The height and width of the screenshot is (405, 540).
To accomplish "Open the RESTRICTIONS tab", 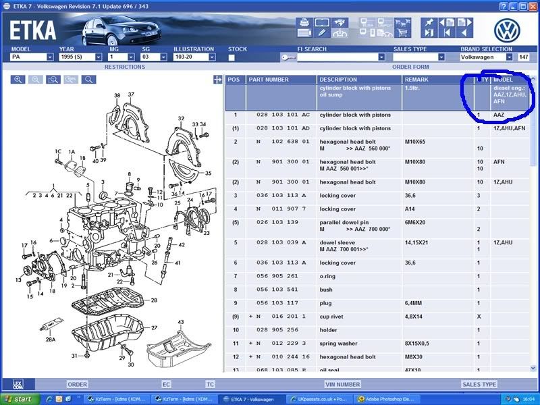I will pos(125,67).
